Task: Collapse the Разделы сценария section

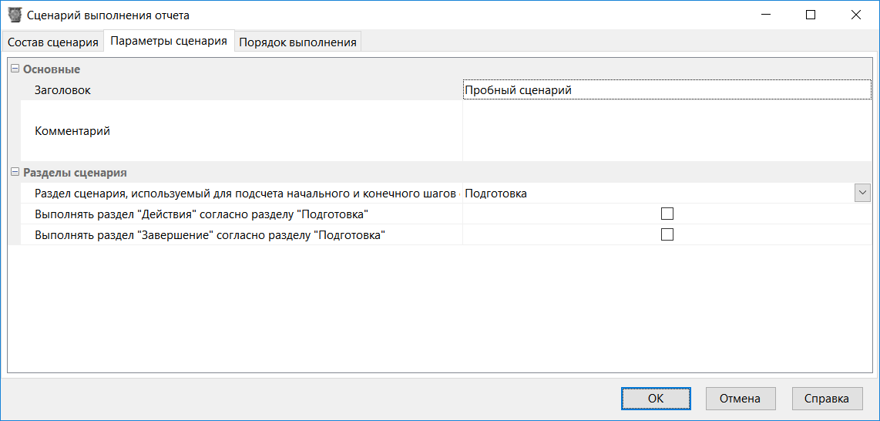Action: coord(15,172)
